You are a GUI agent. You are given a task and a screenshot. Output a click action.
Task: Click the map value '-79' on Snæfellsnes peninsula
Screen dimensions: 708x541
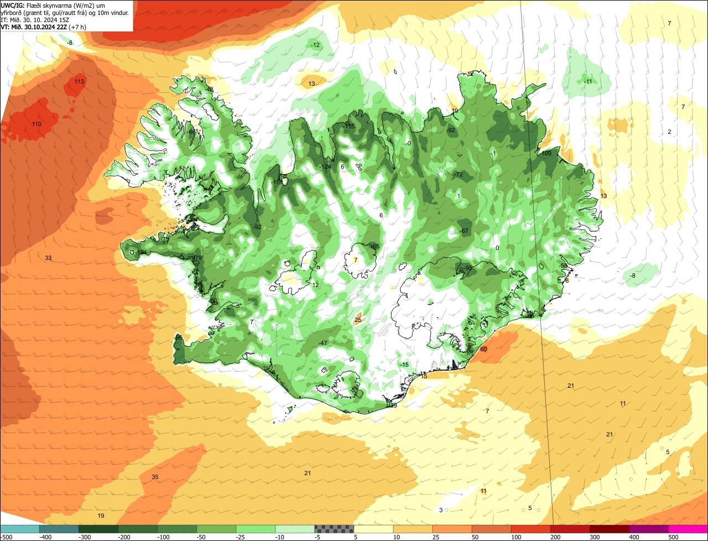197,258
